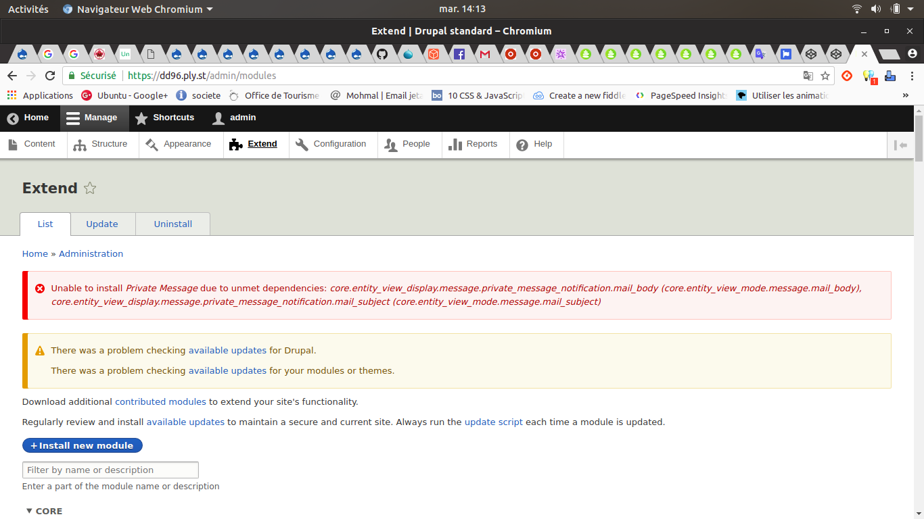Viewport: 924px width, 519px height.
Task: Open the Structure menu icon
Action: tap(80, 145)
